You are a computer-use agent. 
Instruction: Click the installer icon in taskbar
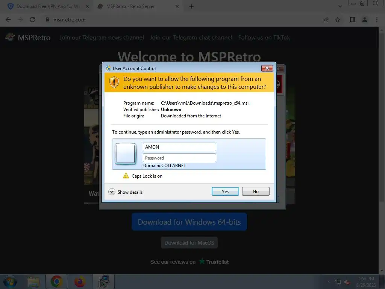[103, 281]
